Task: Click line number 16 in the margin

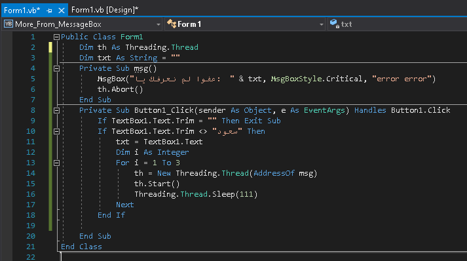Action: pos(31,194)
